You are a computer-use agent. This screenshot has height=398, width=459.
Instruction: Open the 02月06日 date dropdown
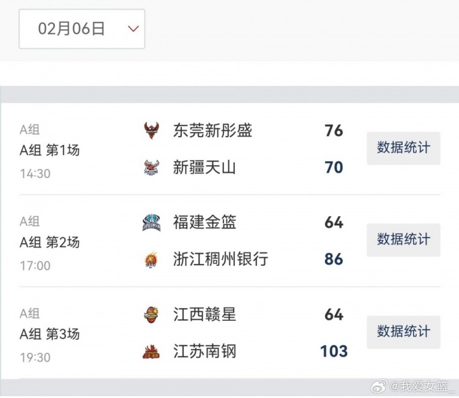pyautogui.click(x=72, y=29)
